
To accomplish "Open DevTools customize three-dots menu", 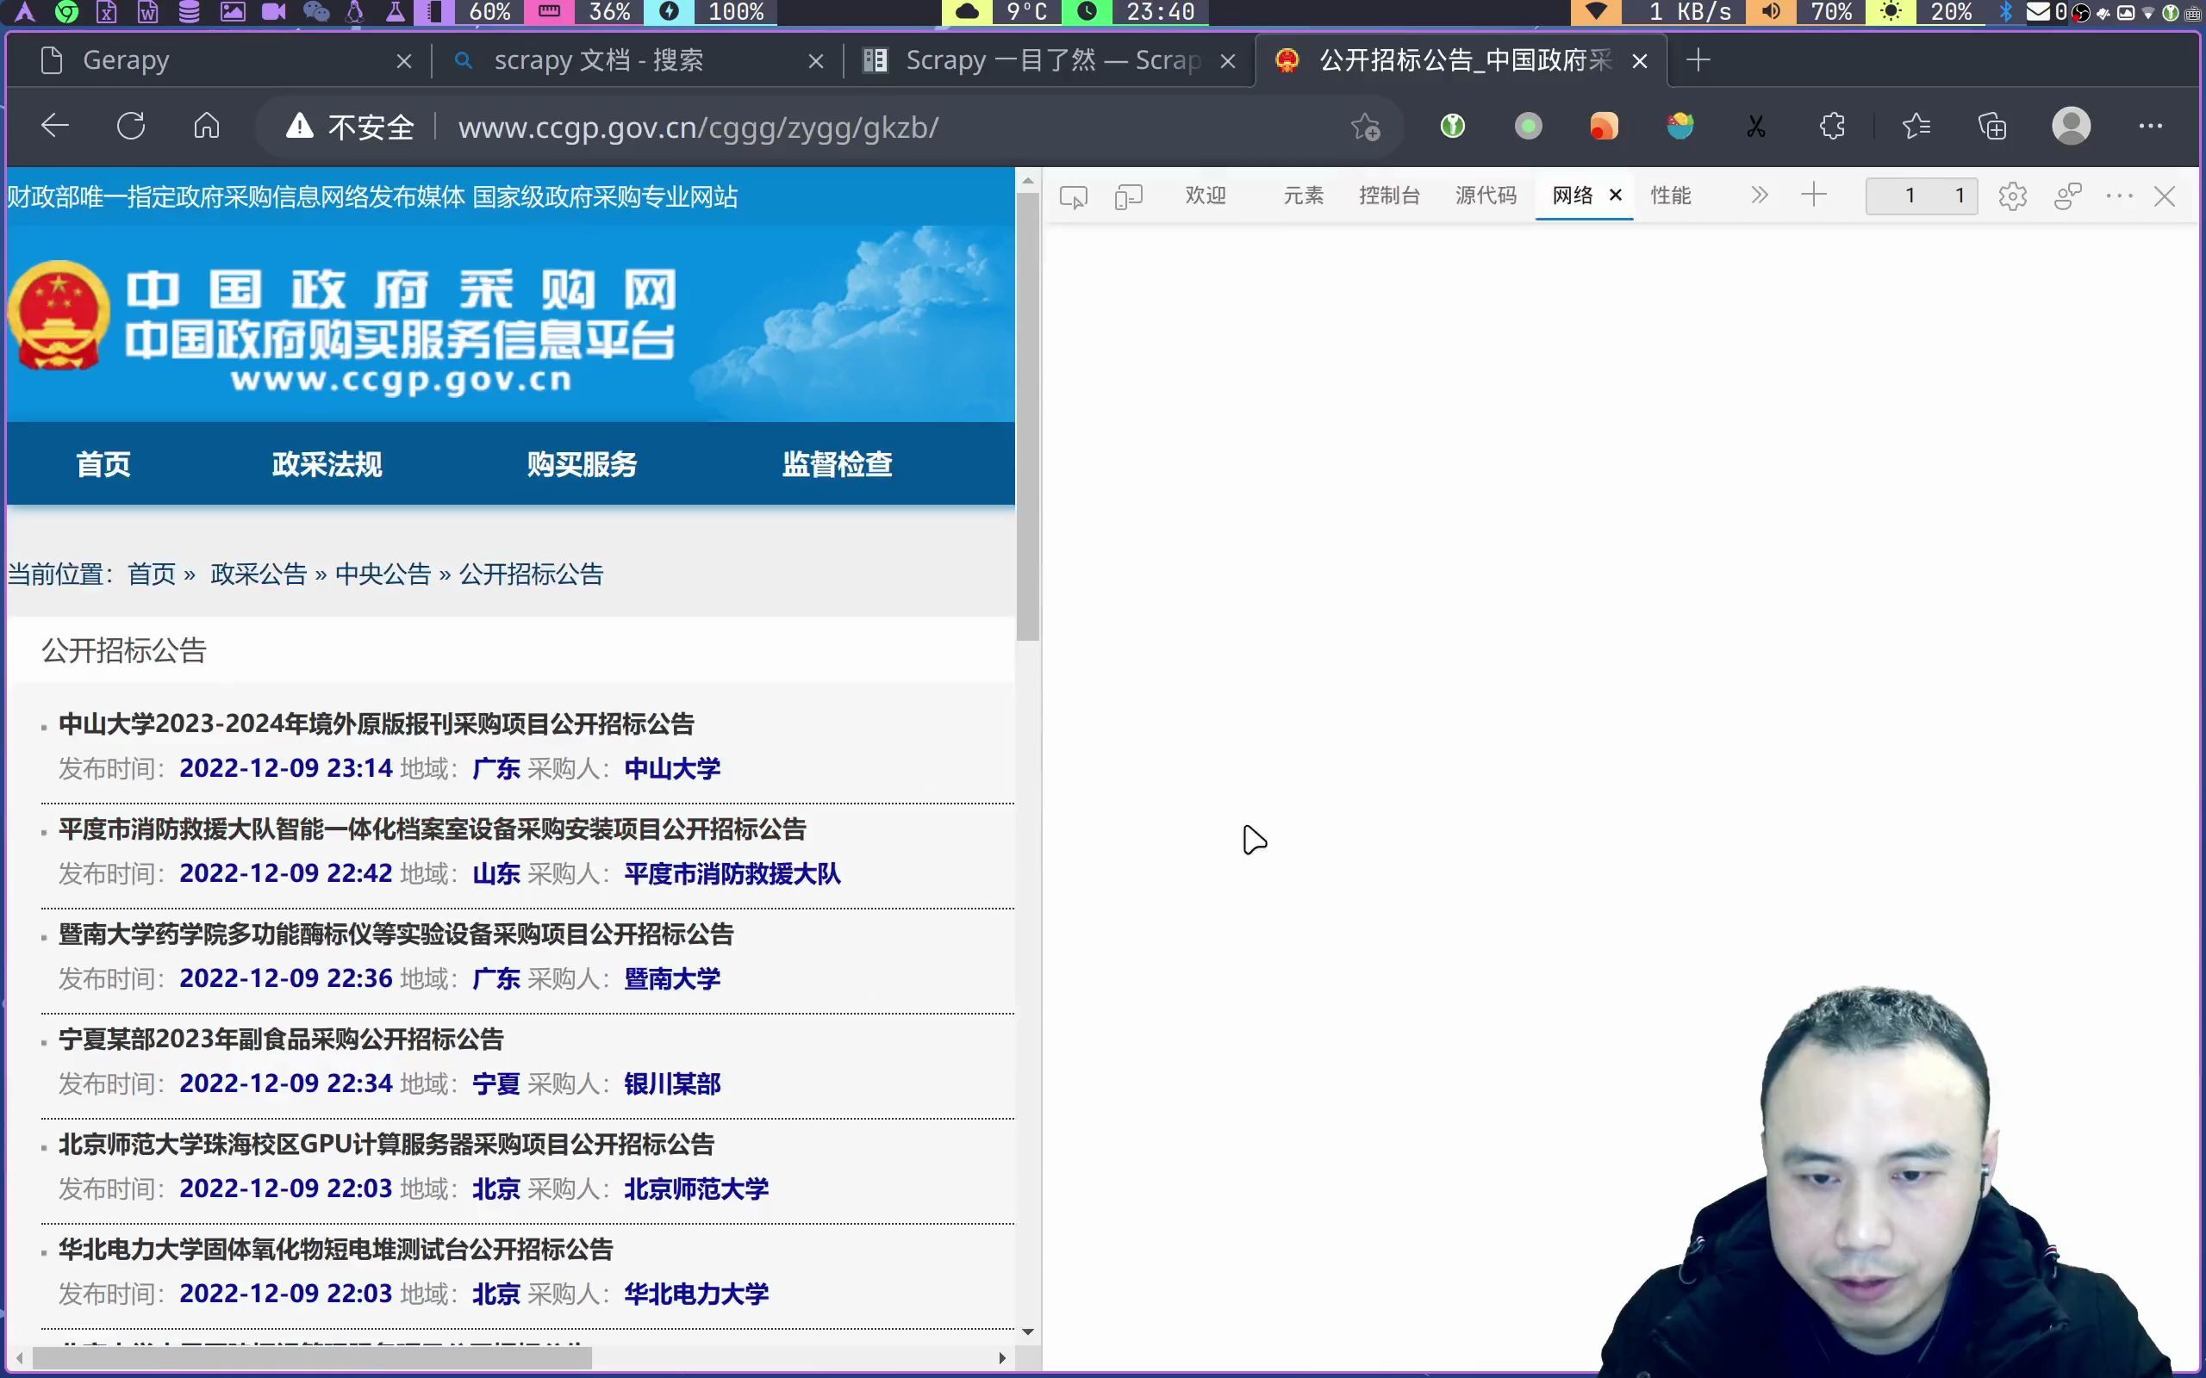I will [x=2120, y=196].
